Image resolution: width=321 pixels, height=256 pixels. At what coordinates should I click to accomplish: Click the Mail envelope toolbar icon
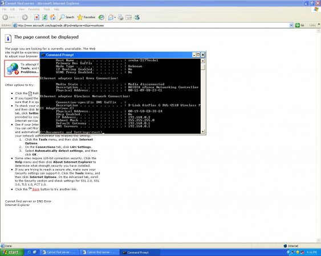pos(111,18)
